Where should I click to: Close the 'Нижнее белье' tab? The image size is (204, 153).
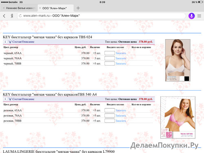pos(4,8)
